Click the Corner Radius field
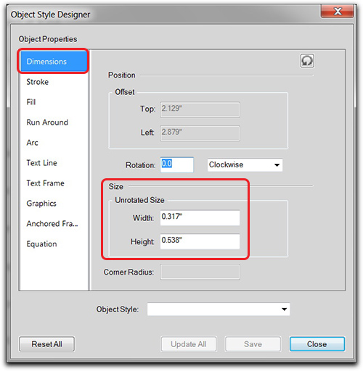 tap(200, 272)
